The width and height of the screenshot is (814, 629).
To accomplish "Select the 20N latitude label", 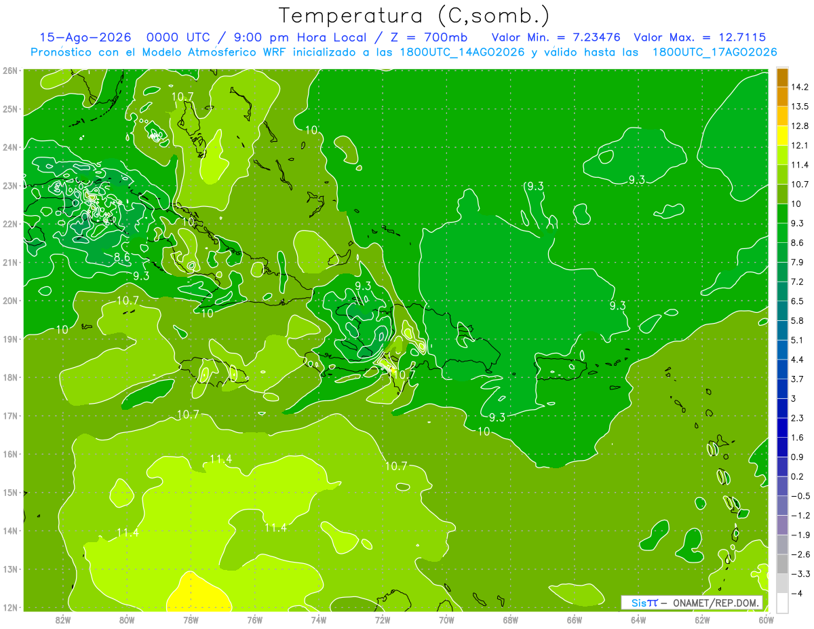I will point(10,301).
